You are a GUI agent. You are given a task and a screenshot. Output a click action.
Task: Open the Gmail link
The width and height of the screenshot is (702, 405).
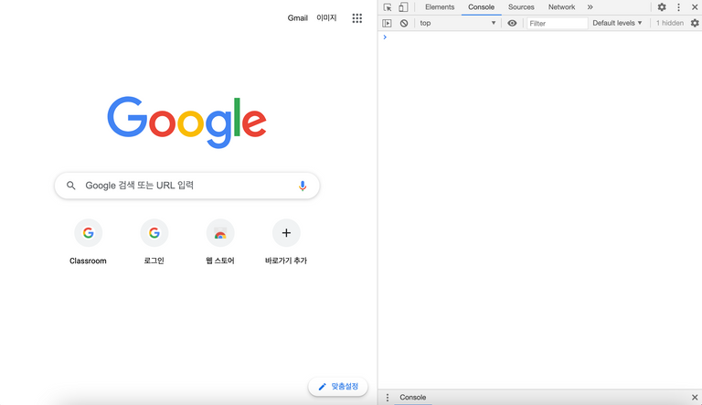(297, 18)
